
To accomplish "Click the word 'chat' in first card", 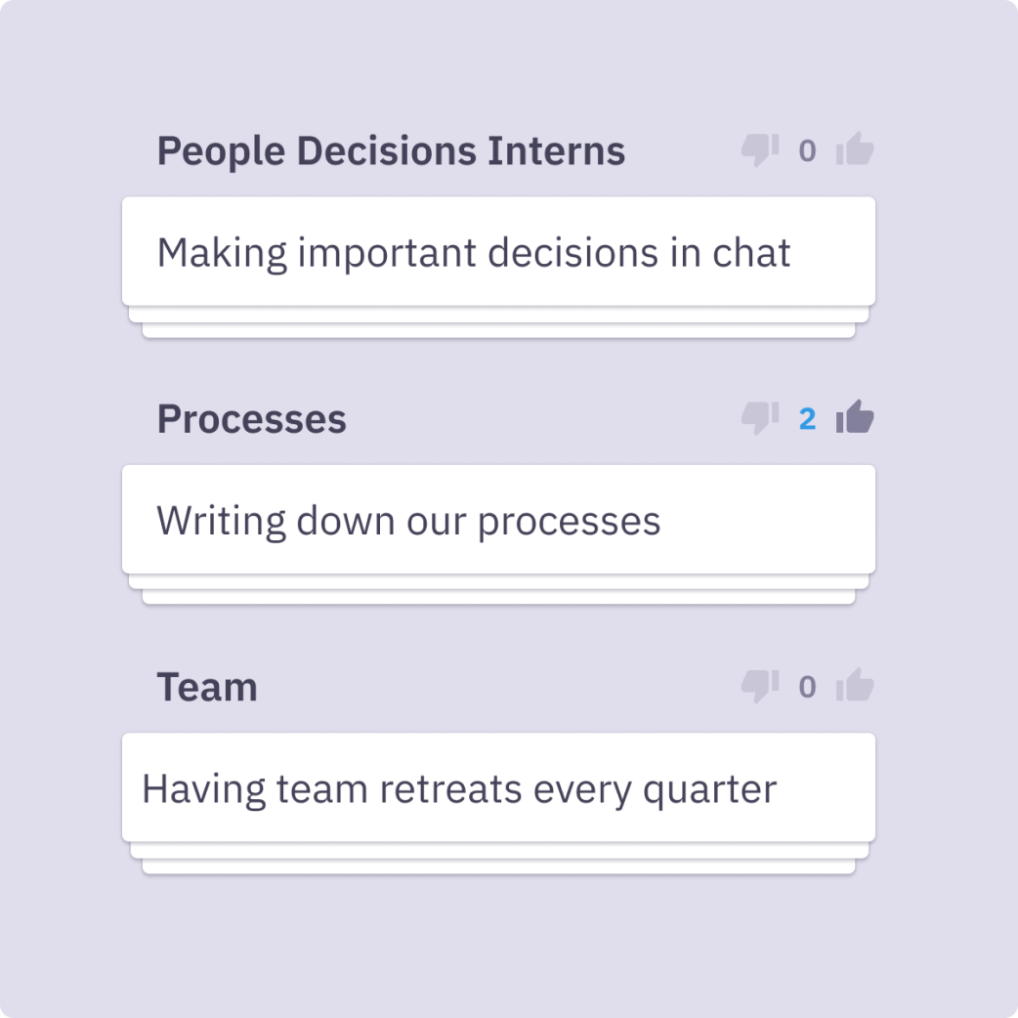I will click(751, 252).
